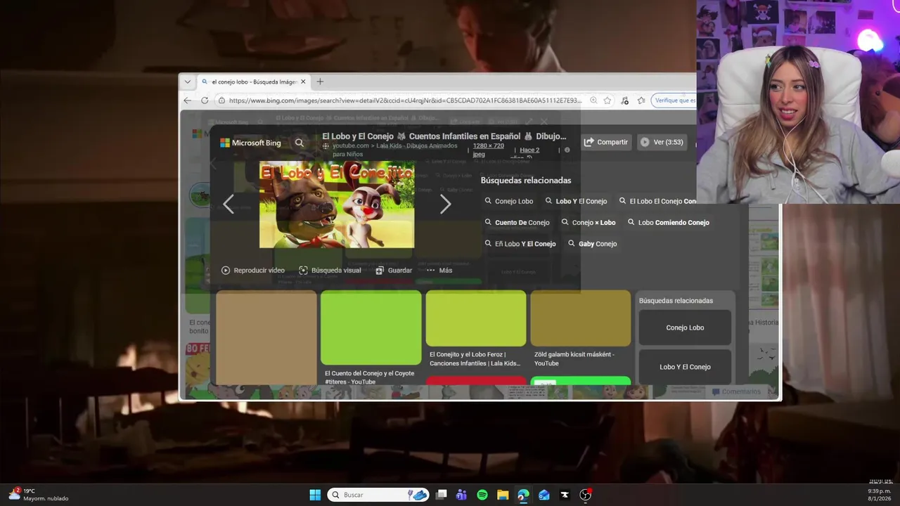Click the Bing search magnifier icon
900x506 pixels.
[x=300, y=143]
